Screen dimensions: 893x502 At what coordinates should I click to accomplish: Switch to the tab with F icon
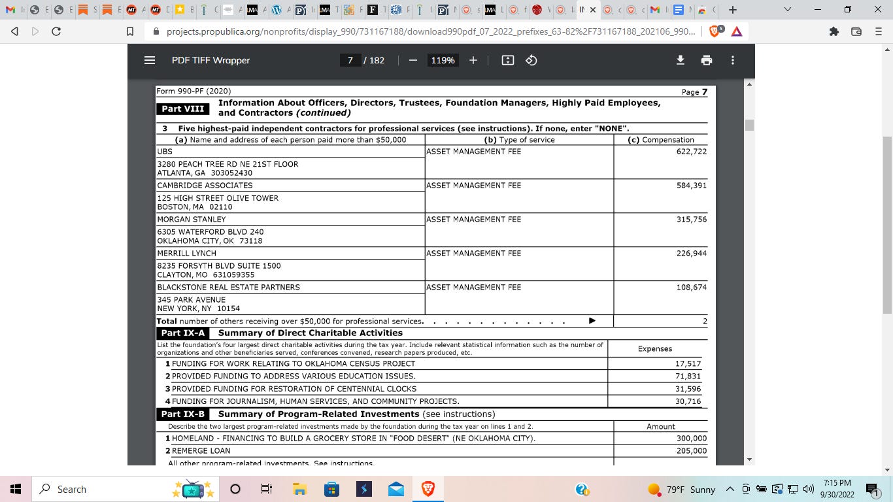click(372, 10)
